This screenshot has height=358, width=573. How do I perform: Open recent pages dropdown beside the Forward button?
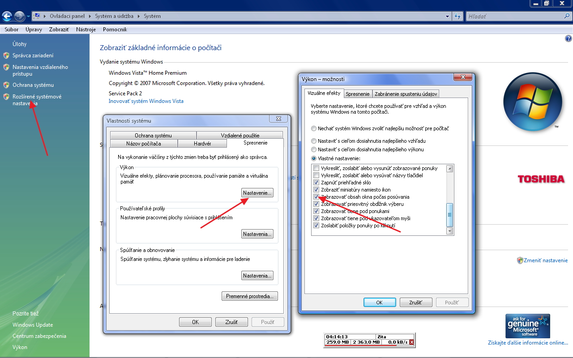(x=28, y=17)
